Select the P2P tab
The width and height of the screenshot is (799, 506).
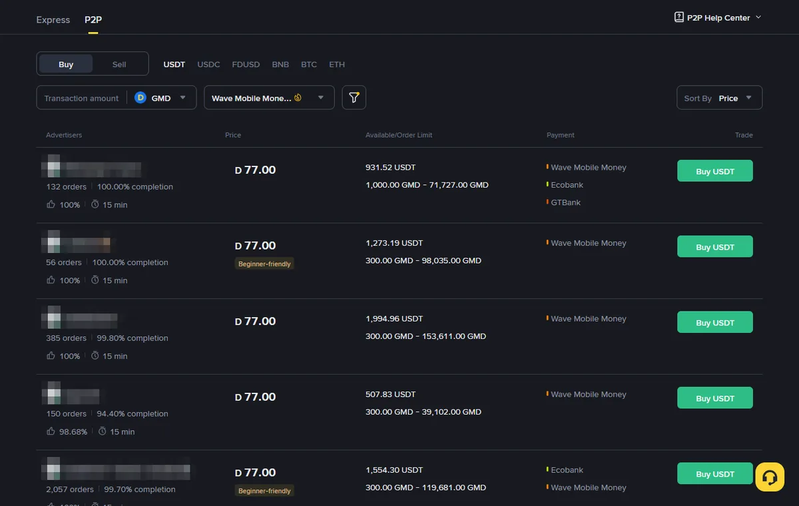pyautogui.click(x=93, y=20)
